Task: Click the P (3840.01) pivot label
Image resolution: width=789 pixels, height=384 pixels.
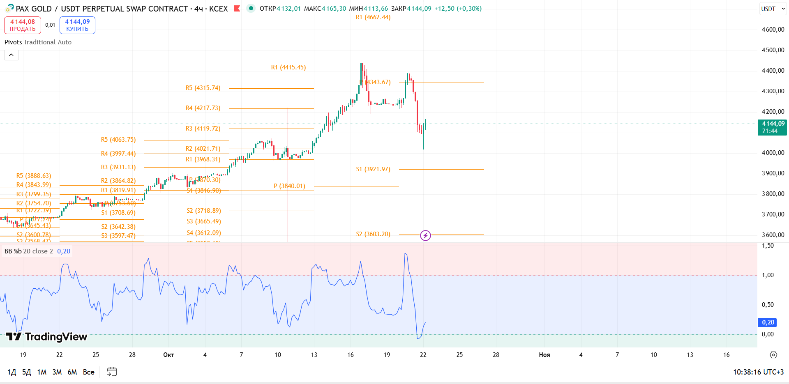Action: point(290,186)
